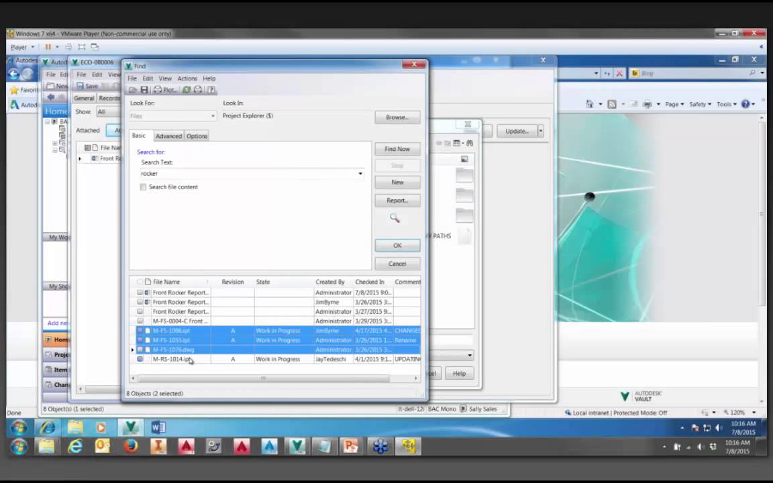Click the host Windows Start button
Image resolution: width=773 pixels, height=483 pixels.
pyautogui.click(x=19, y=447)
